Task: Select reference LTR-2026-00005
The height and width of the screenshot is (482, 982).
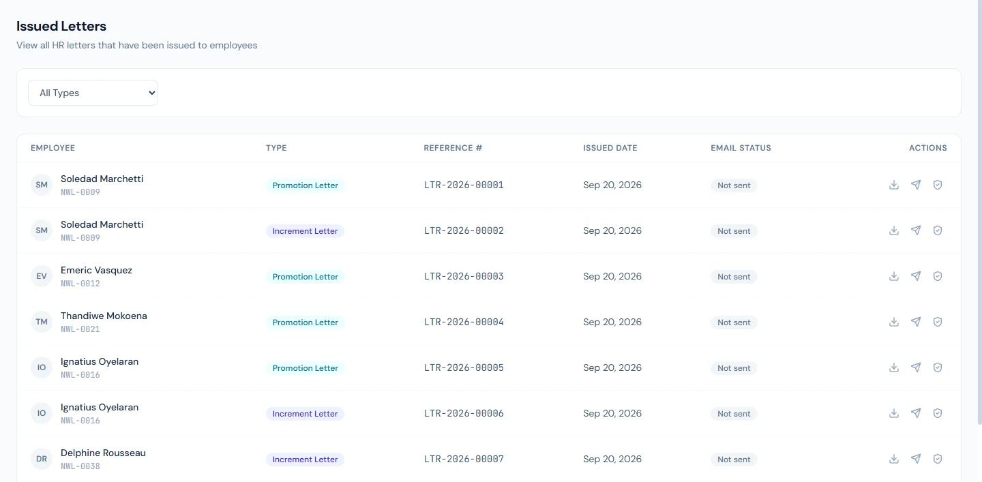Action: [x=464, y=367]
